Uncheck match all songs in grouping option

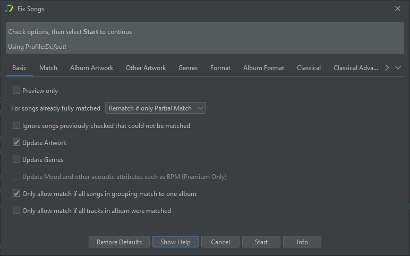[16, 194]
